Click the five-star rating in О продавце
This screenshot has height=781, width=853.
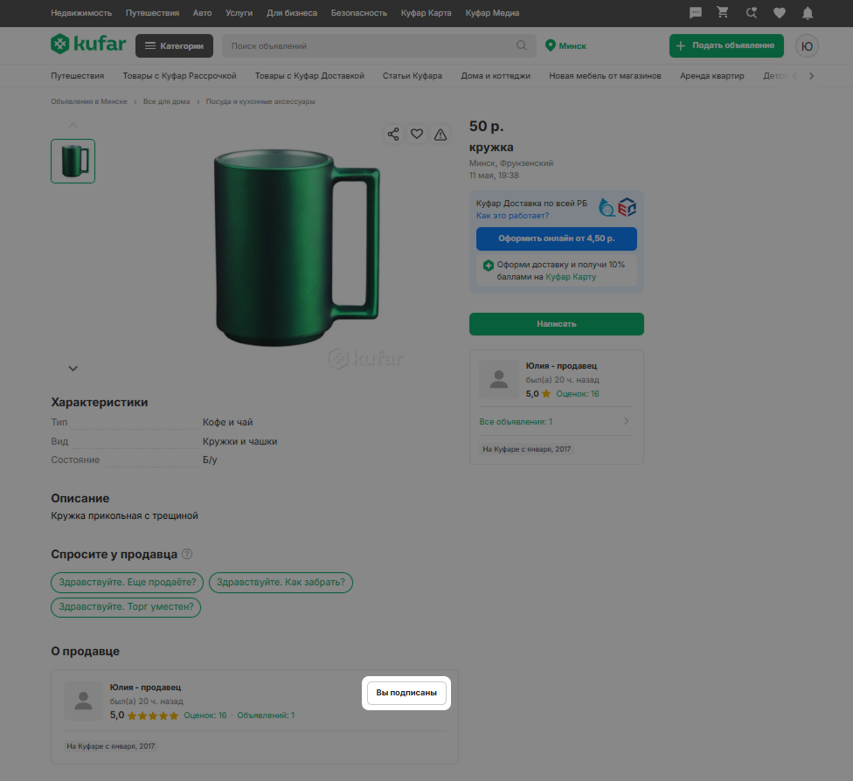coord(153,715)
